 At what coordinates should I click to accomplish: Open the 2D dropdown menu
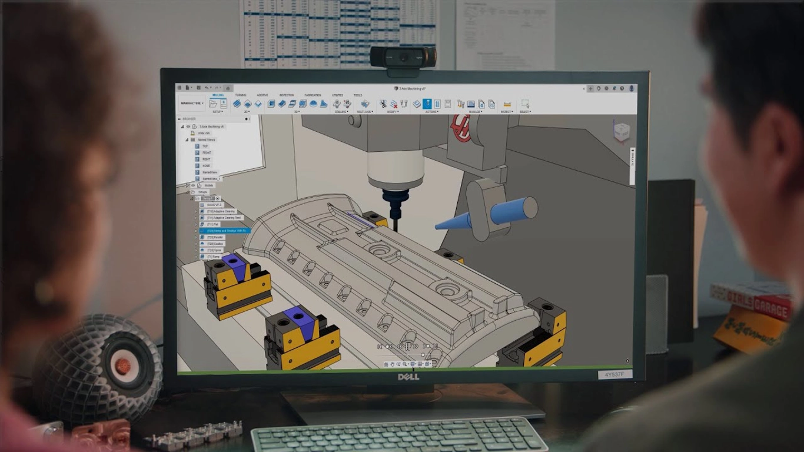(x=247, y=112)
